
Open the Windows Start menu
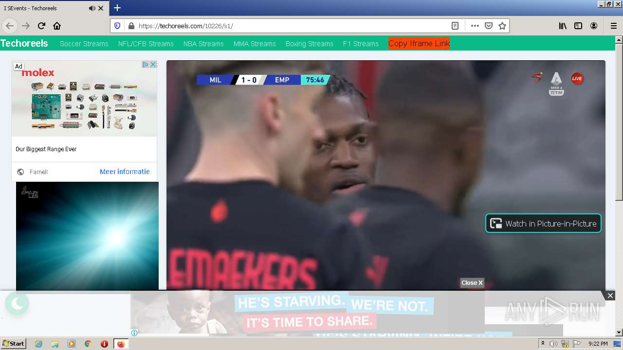[x=13, y=344]
